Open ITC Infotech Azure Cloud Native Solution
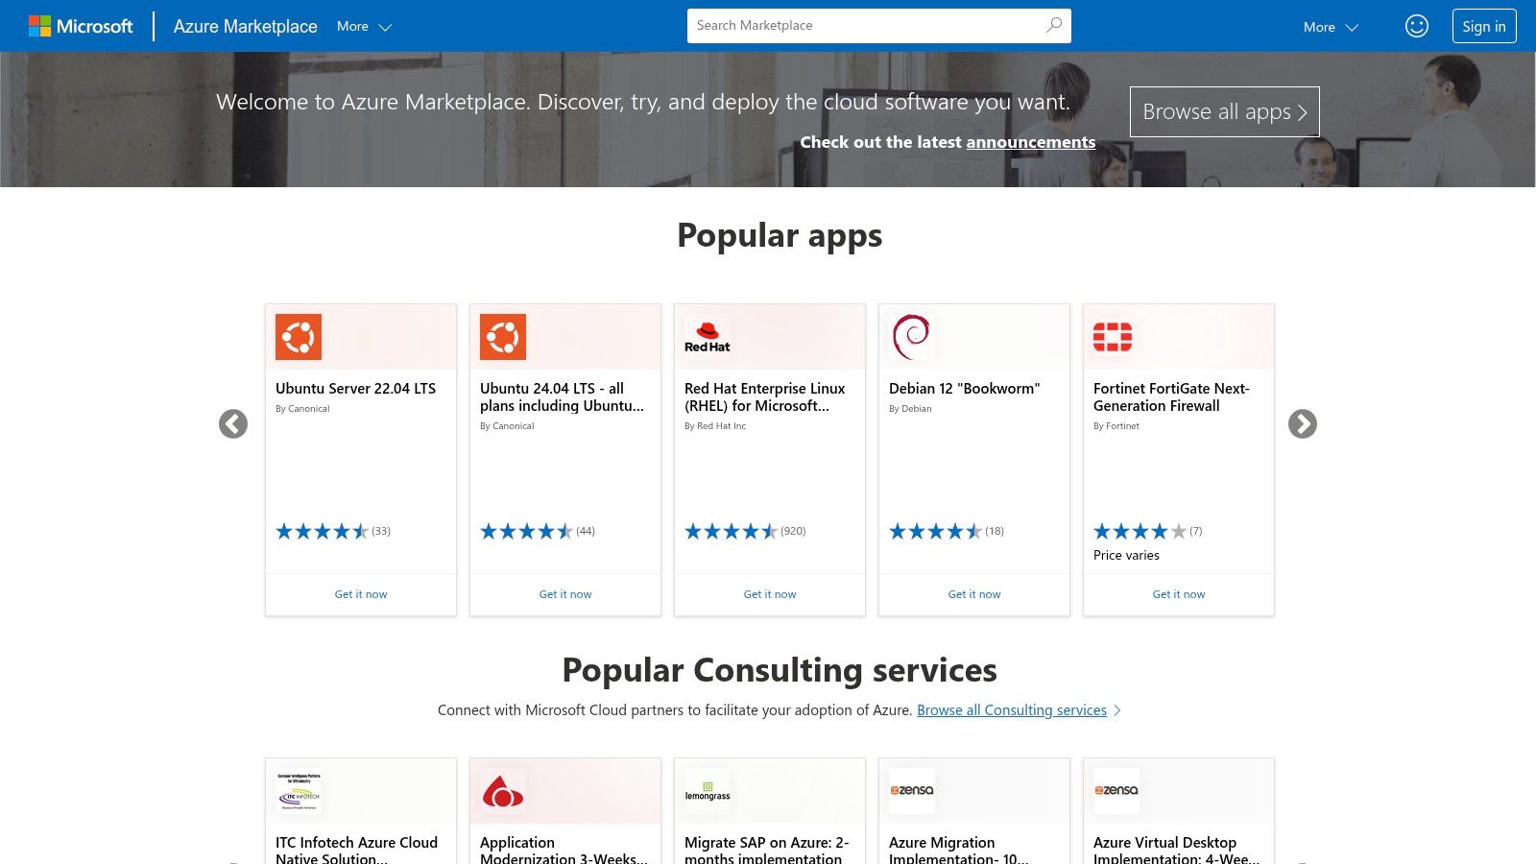The width and height of the screenshot is (1536, 864). coord(356,850)
